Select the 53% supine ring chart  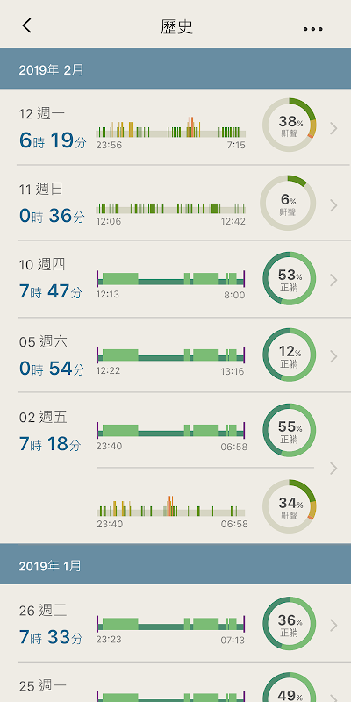coord(290,278)
